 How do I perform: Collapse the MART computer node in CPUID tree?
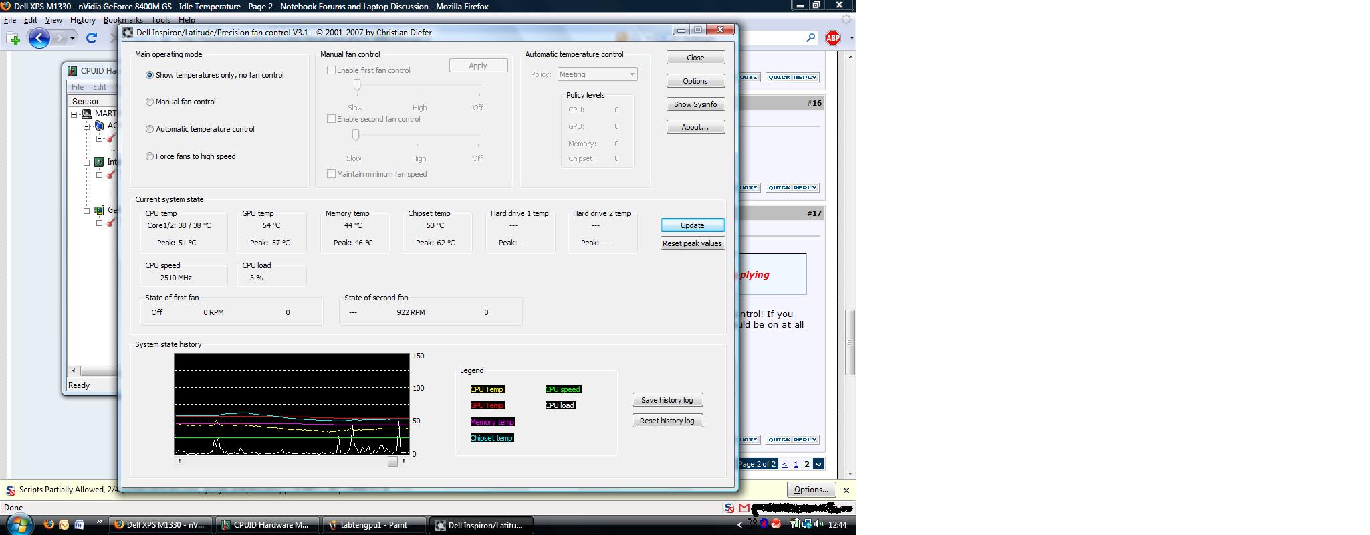(74, 114)
